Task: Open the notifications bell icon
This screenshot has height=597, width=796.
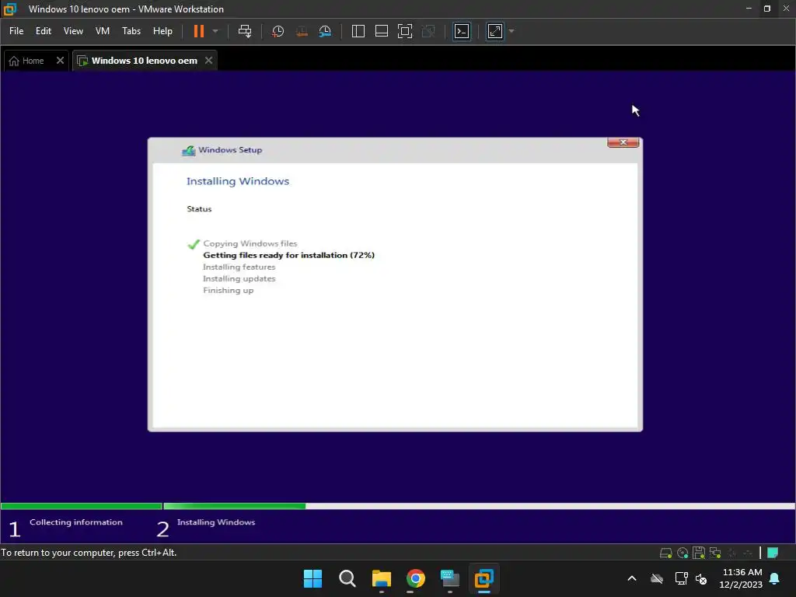Action: tap(775, 578)
